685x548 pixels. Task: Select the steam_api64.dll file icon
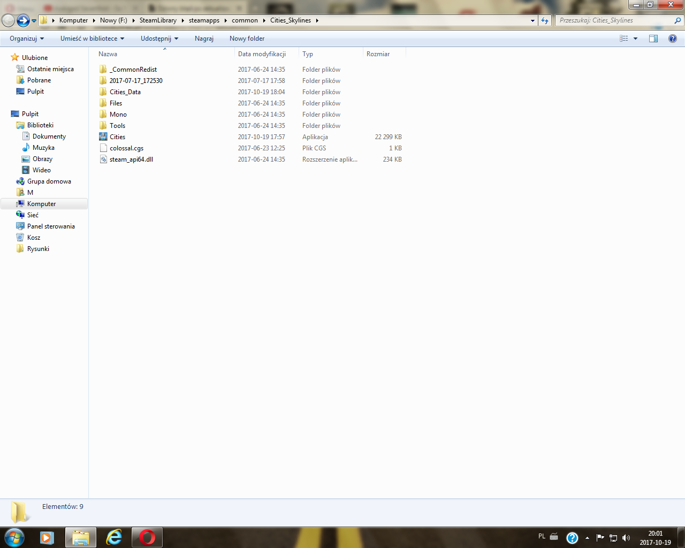pyautogui.click(x=103, y=159)
